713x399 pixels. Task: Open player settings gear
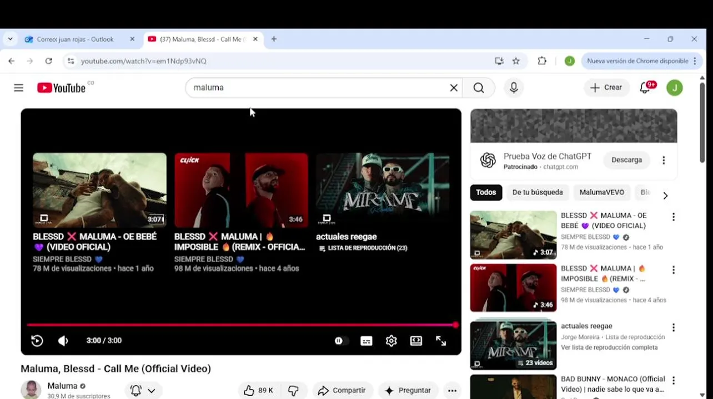coord(391,341)
